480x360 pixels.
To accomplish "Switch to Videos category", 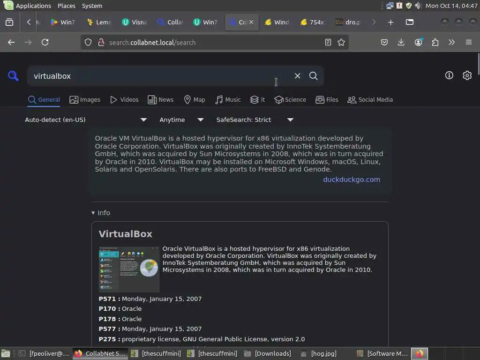I will click(x=124, y=99).
